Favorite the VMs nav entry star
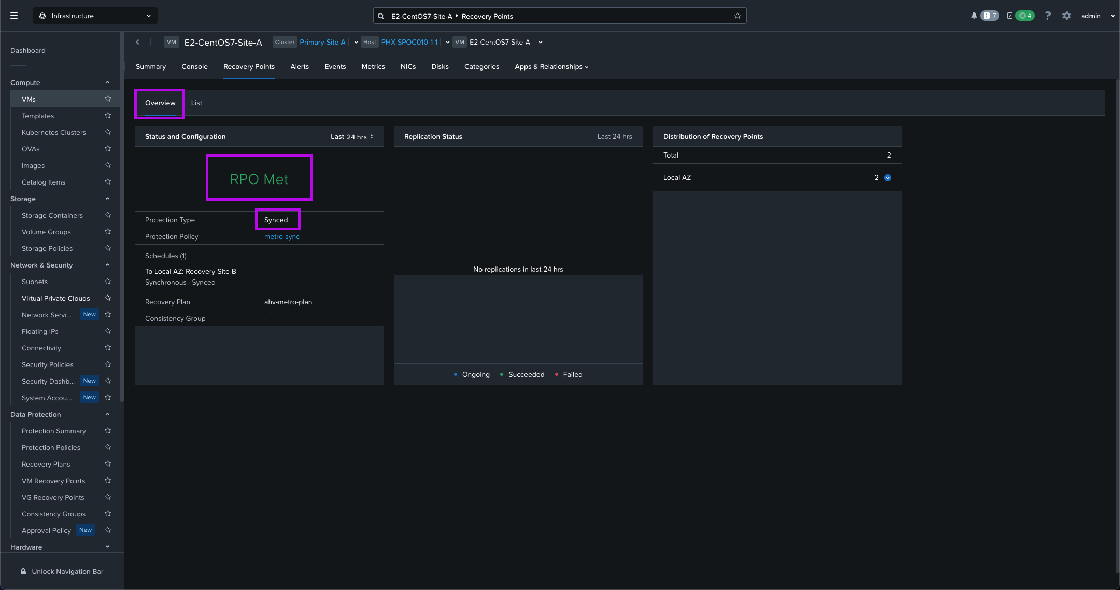The width and height of the screenshot is (1120, 590). tap(108, 99)
